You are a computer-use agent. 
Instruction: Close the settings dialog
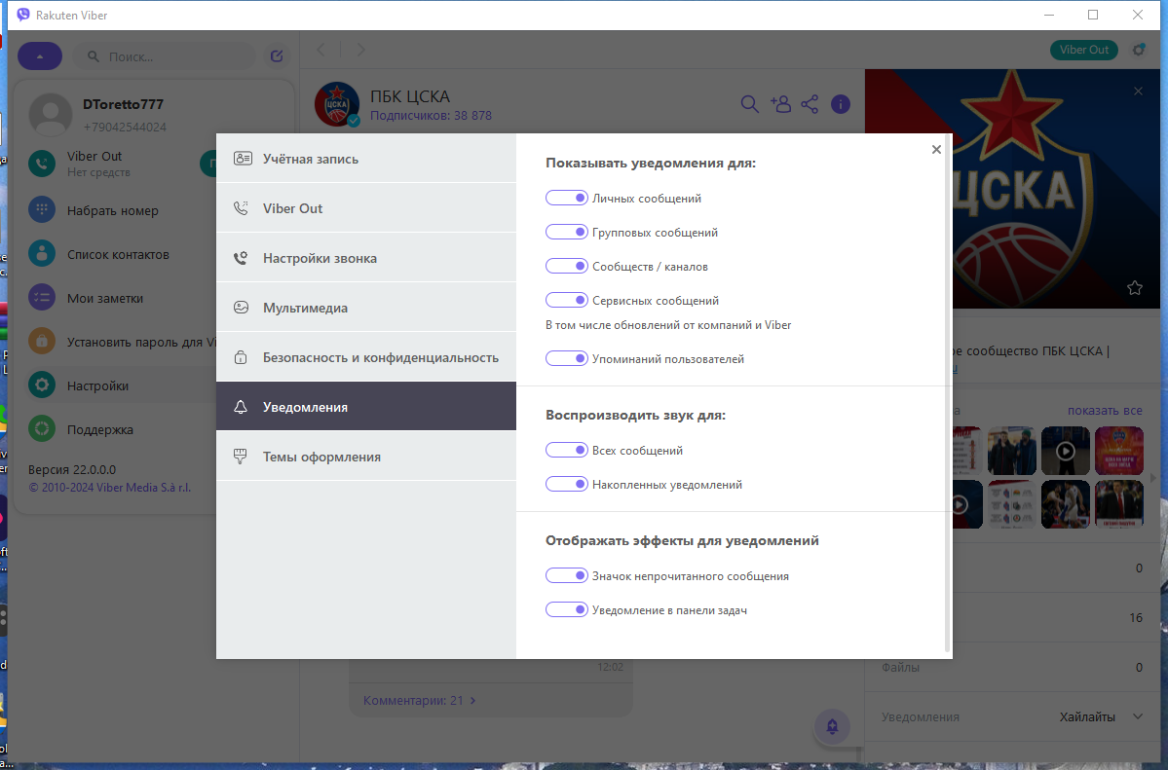936,150
